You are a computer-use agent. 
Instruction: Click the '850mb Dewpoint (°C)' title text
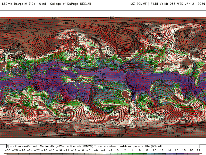tap(18, 4)
